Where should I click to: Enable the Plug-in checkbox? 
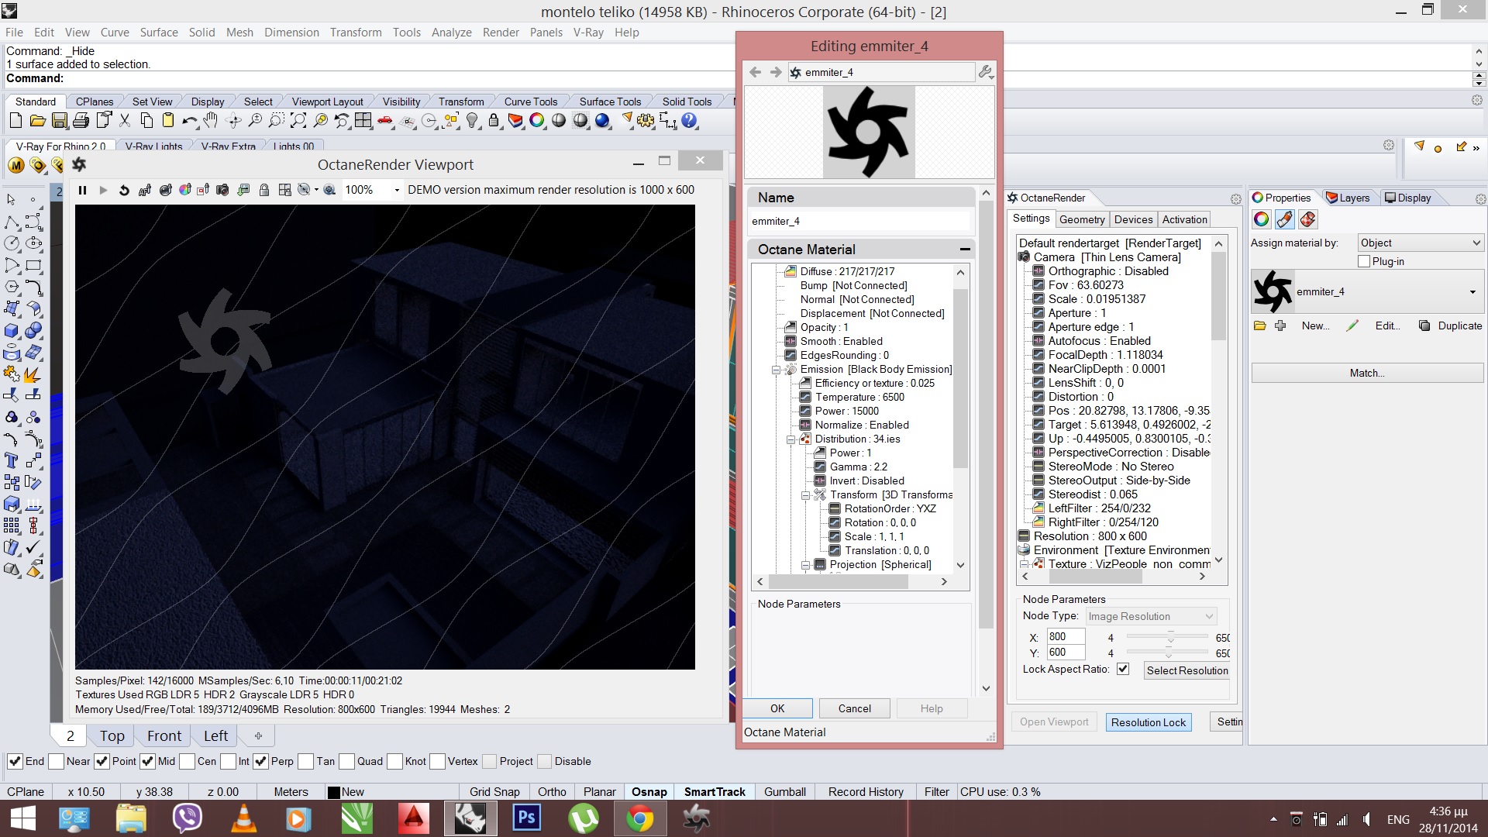[1364, 262]
